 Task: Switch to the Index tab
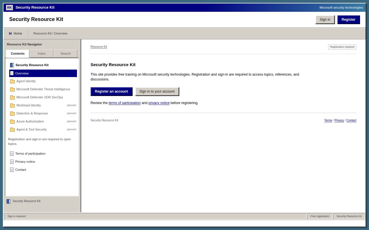42,53
